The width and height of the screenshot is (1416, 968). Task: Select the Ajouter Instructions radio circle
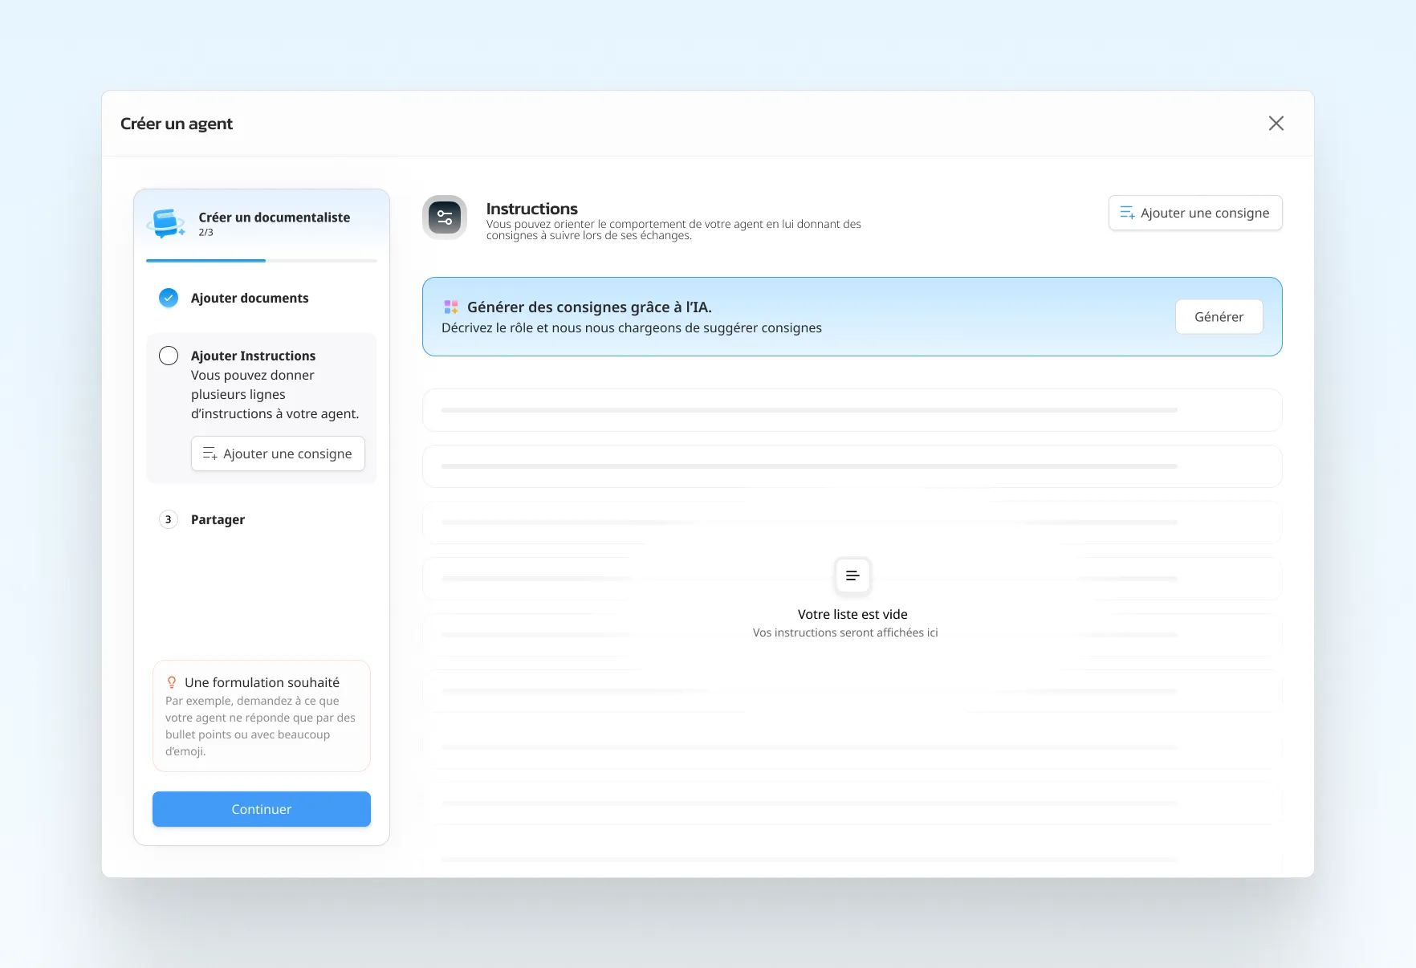(169, 356)
